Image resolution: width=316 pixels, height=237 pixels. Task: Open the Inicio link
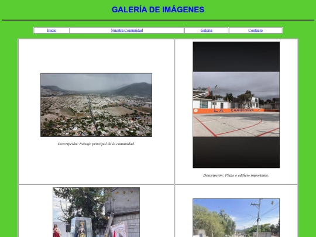coord(51,30)
